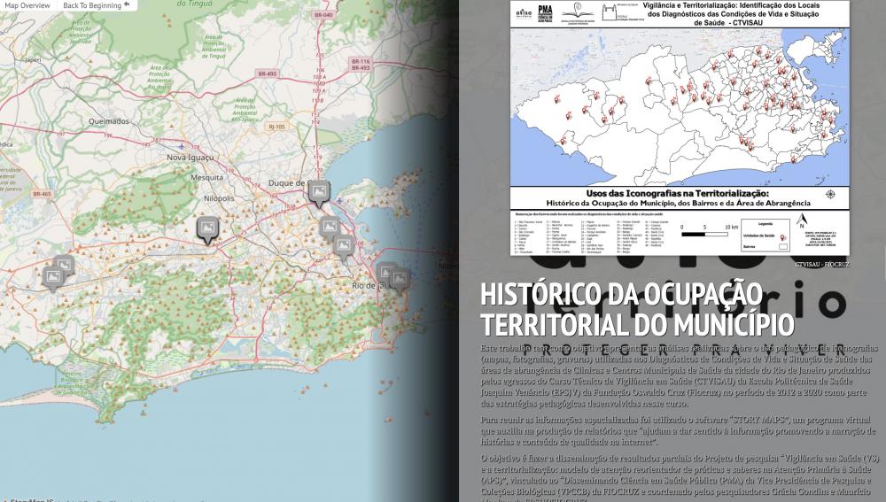Select lower marker of pair below Duque de Caxias
The height and width of the screenshot is (502, 886).
coord(344,246)
